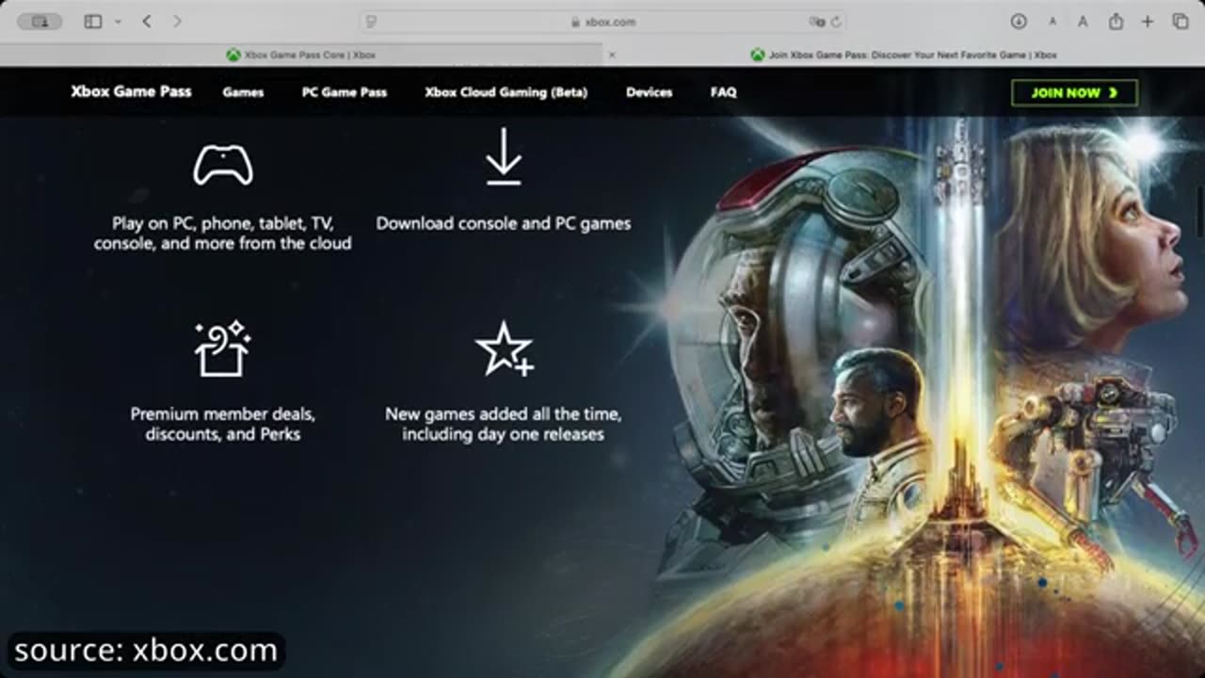Switch to Xbox Game Pass Core tab
Screen dimensions: 1205x678
pos(301,55)
